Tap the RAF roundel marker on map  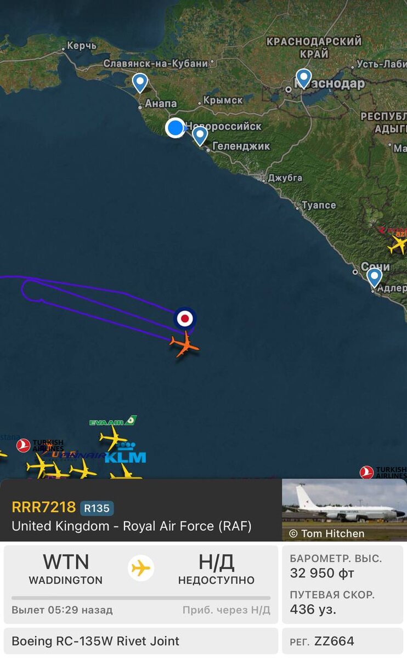coord(185,318)
